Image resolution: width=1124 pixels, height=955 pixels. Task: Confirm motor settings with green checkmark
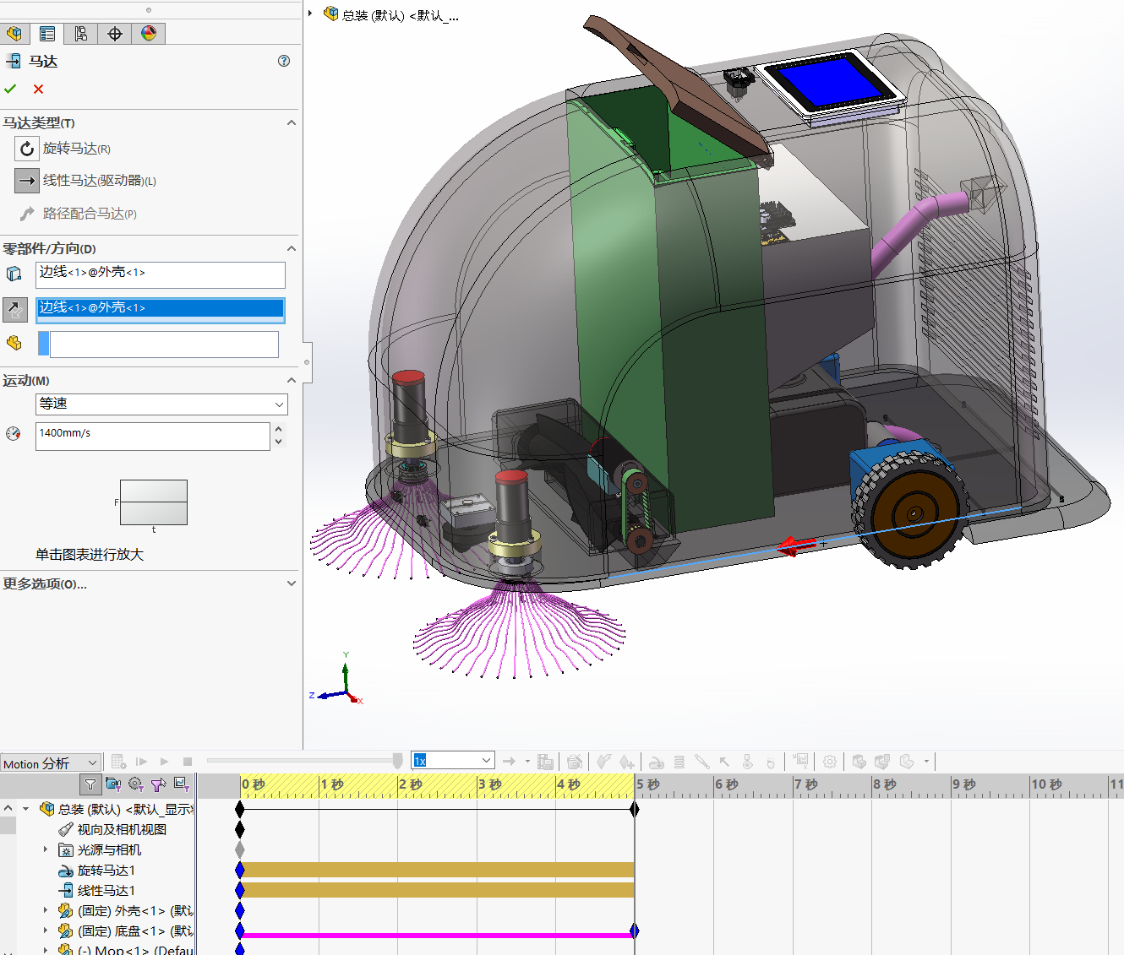click(x=10, y=89)
